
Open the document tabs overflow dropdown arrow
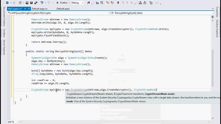click(213, 9)
